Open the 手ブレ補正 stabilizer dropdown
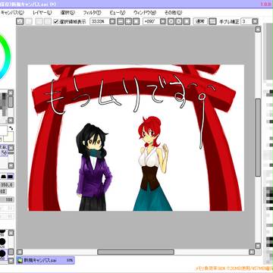 [256, 21]
